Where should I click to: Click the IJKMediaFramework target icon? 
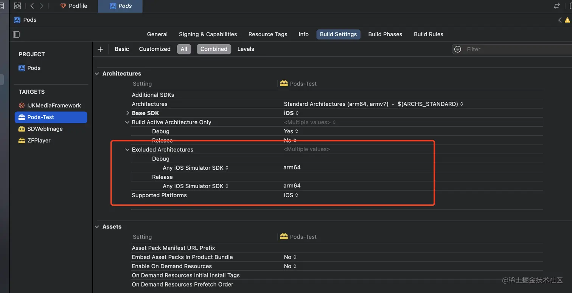[x=22, y=105]
